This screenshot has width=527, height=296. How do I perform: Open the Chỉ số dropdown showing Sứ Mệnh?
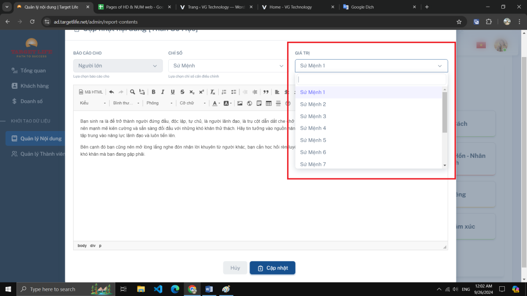[x=228, y=66]
